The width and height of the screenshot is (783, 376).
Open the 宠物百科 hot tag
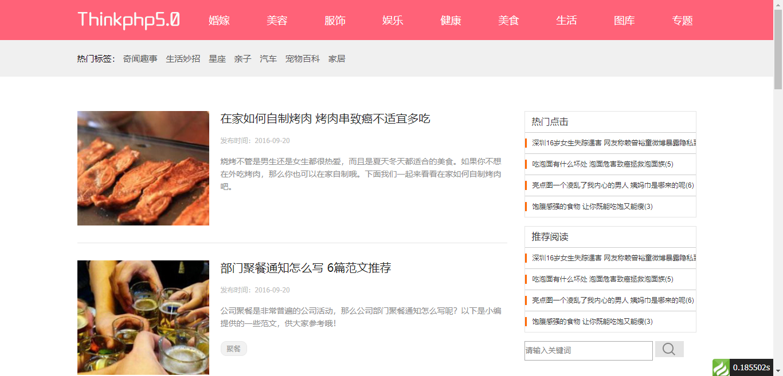coord(302,58)
